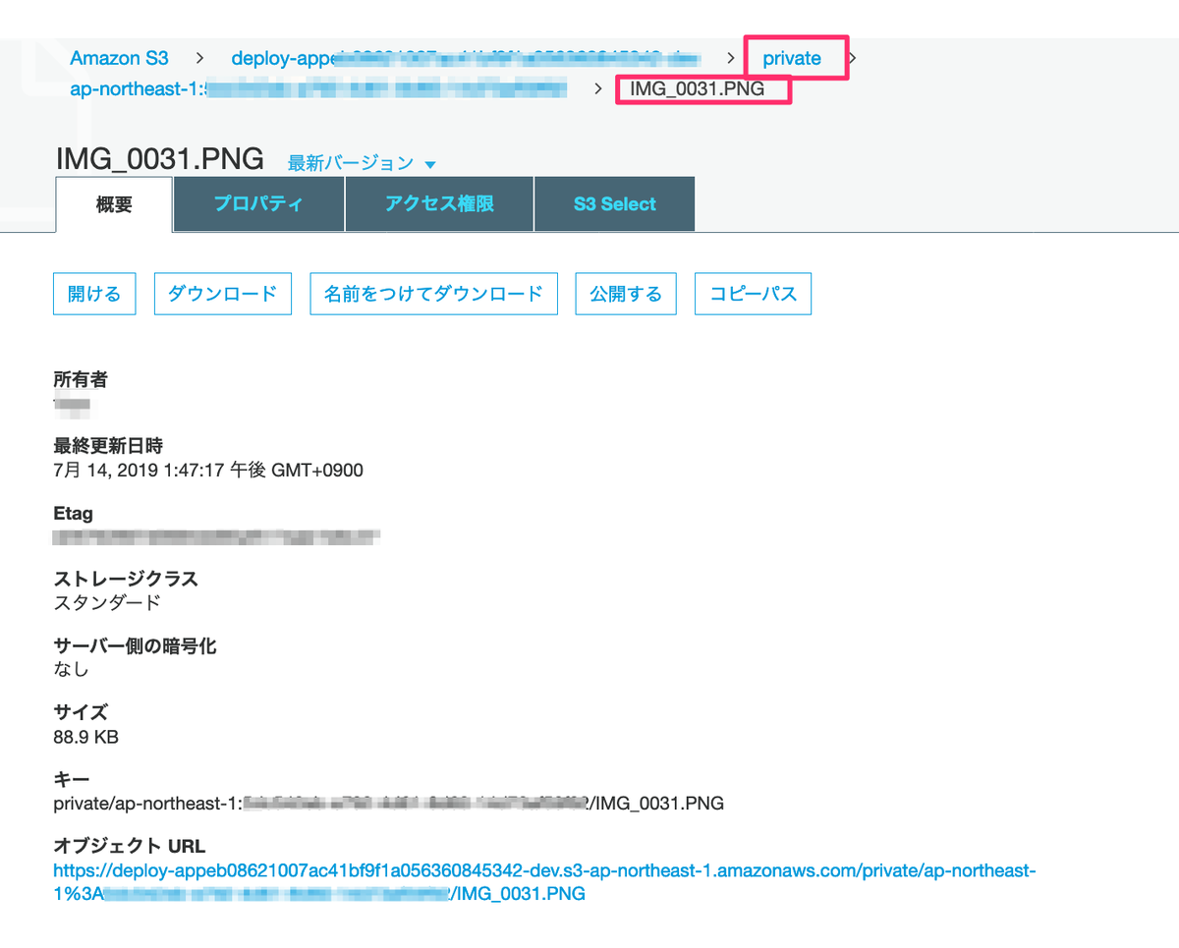Open the private folder breadcrumb
The width and height of the screenshot is (1179, 948).
(792, 58)
